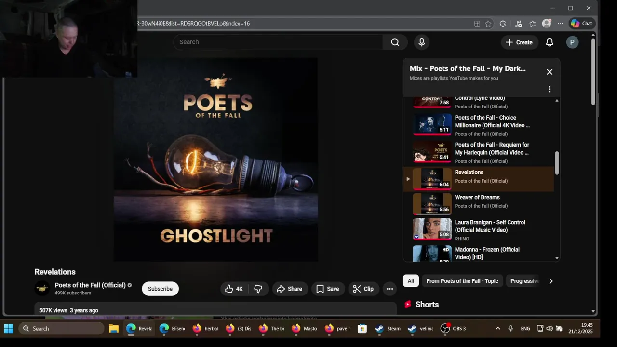Viewport: 617px width, 347px height.
Task: Switch to OBS 3 in taskbar
Action: (454, 329)
